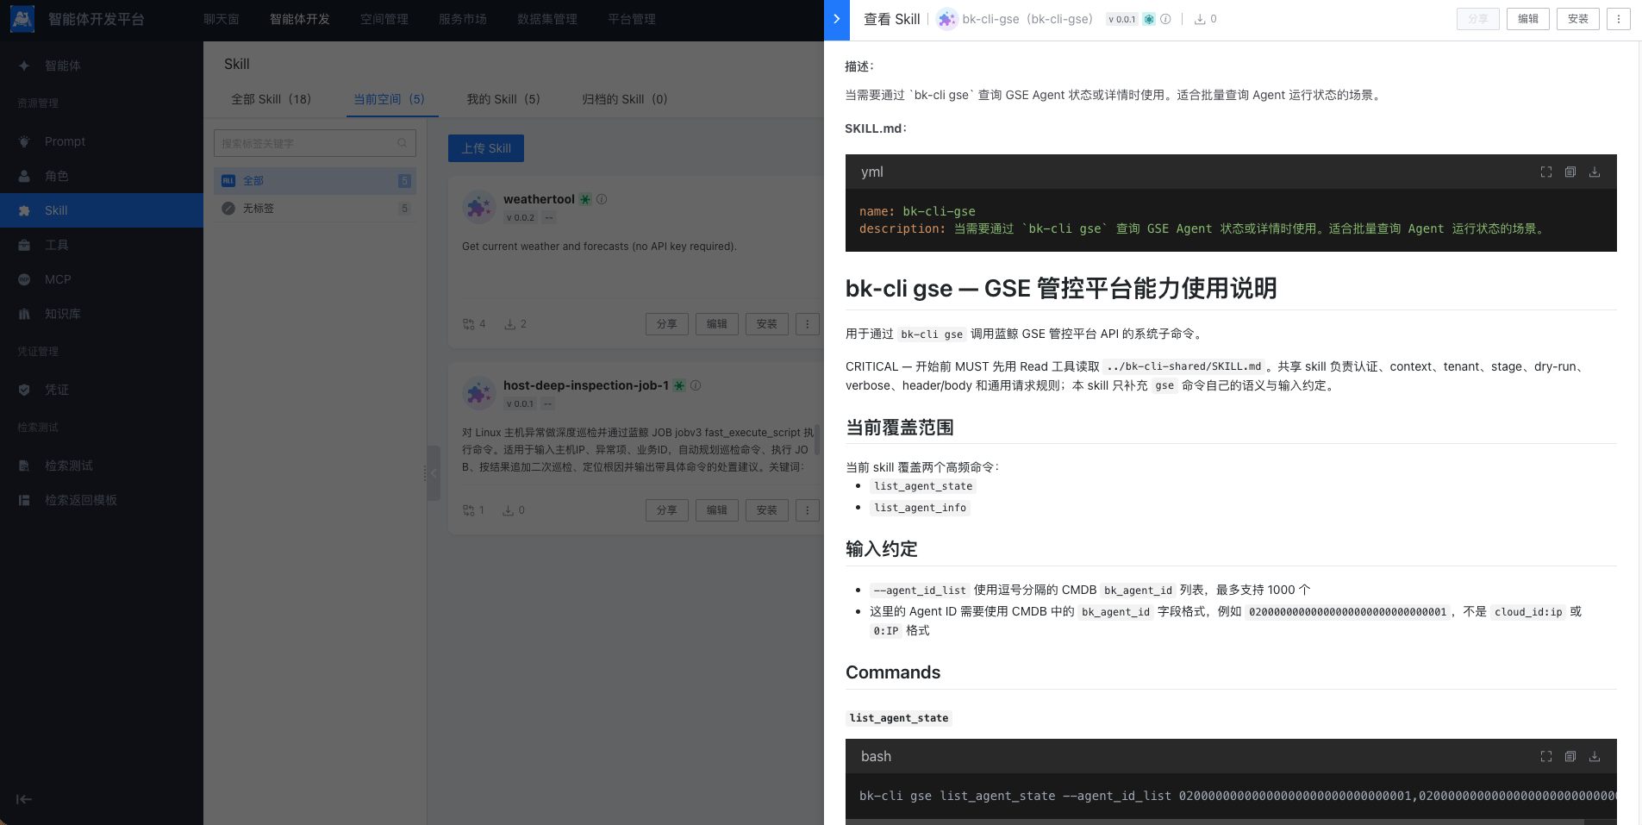Image resolution: width=1642 pixels, height=825 pixels.
Task: Select the 全部 tag filter
Action: 315,180
